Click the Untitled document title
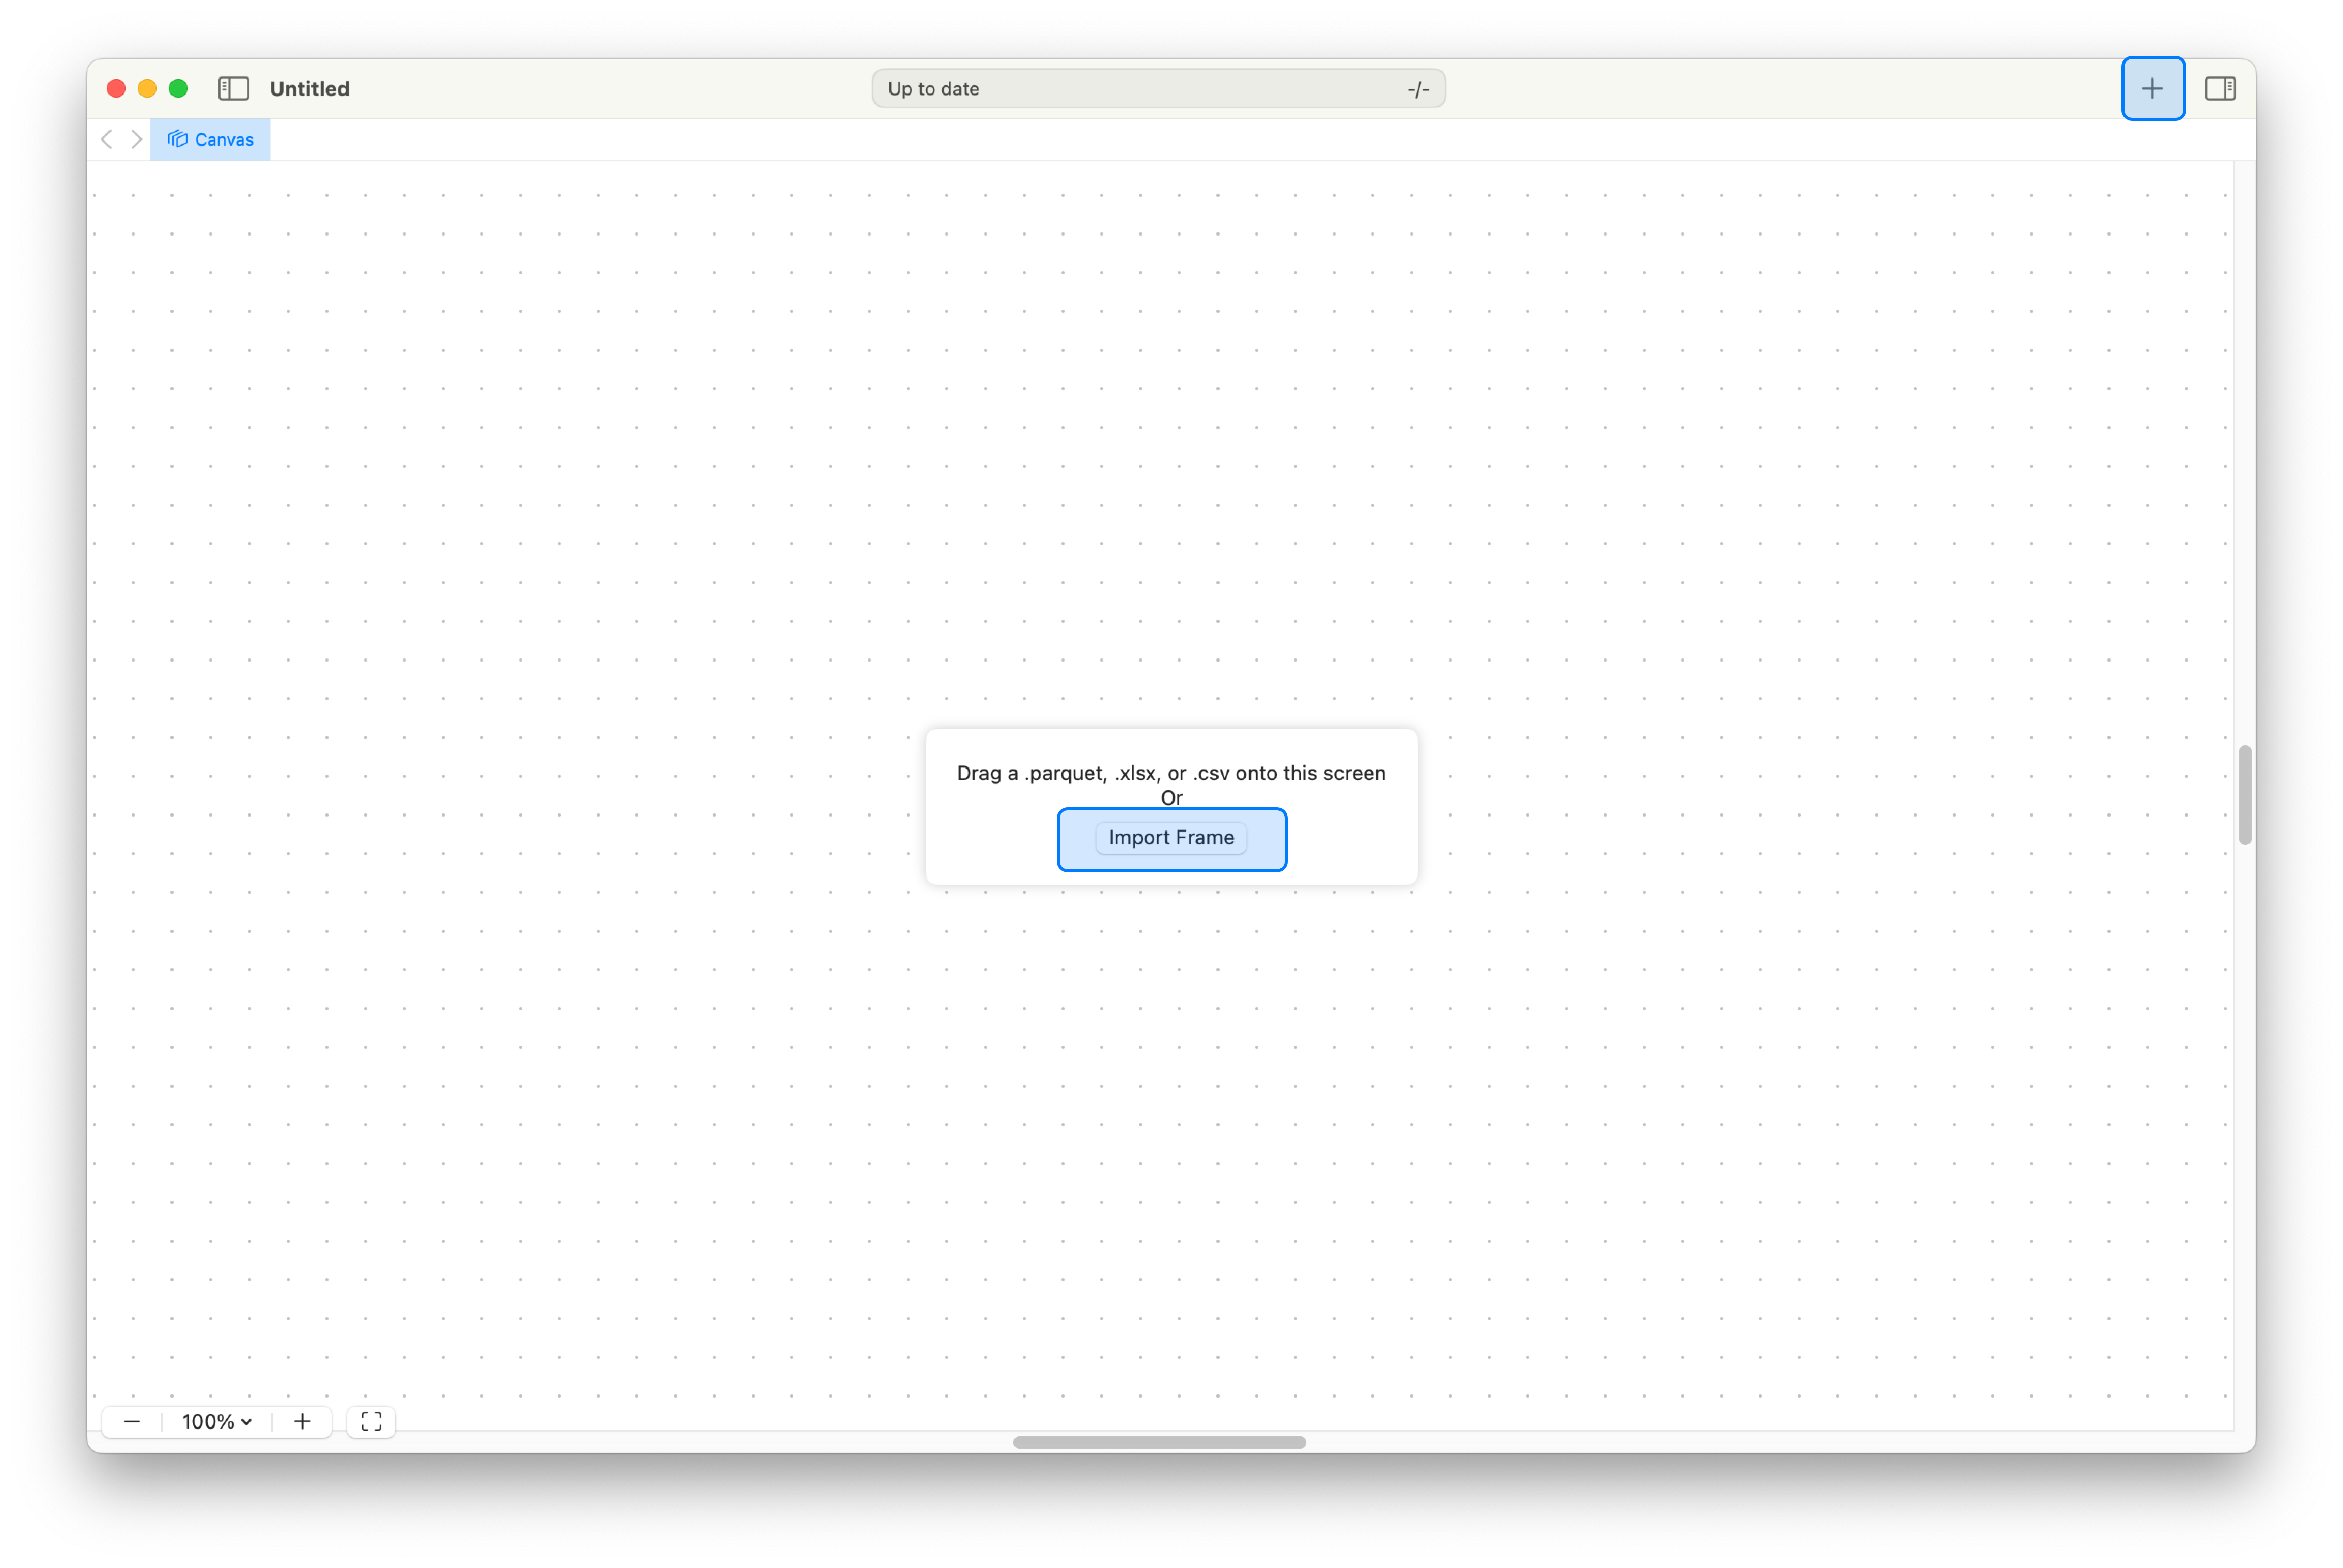The height and width of the screenshot is (1568, 2343). coord(310,89)
